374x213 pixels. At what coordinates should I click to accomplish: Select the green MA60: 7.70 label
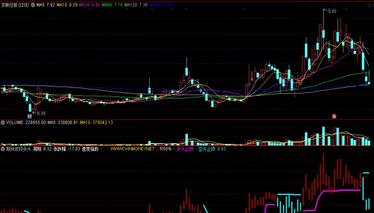112,5
